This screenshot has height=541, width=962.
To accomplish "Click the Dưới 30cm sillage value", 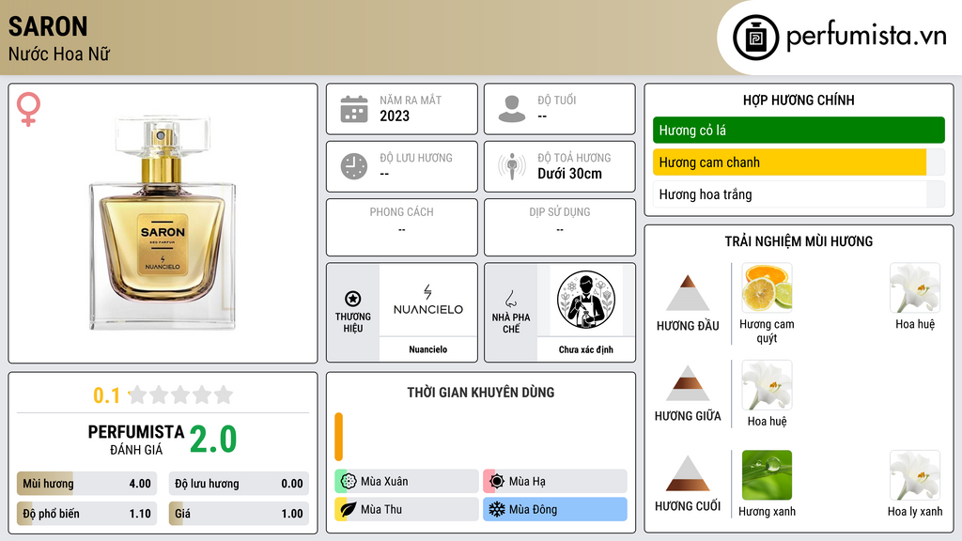I will (570, 174).
